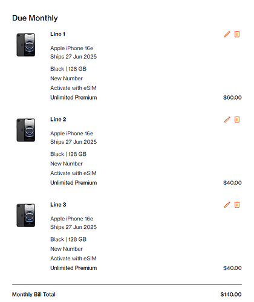Click Apple iPhone 16e name in Line 1
This screenshot has height=302, width=254.
pyautogui.click(x=72, y=48)
